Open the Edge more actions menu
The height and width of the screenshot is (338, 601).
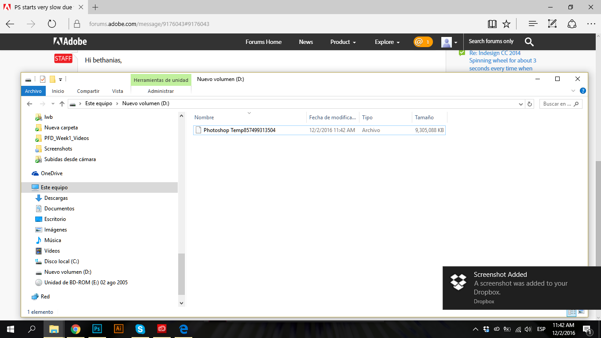pos(591,24)
